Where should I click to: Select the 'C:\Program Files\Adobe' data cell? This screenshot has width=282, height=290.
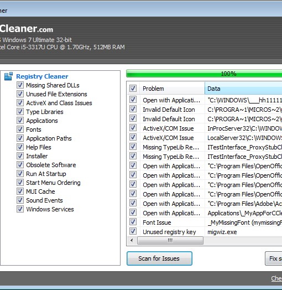[x=243, y=204]
